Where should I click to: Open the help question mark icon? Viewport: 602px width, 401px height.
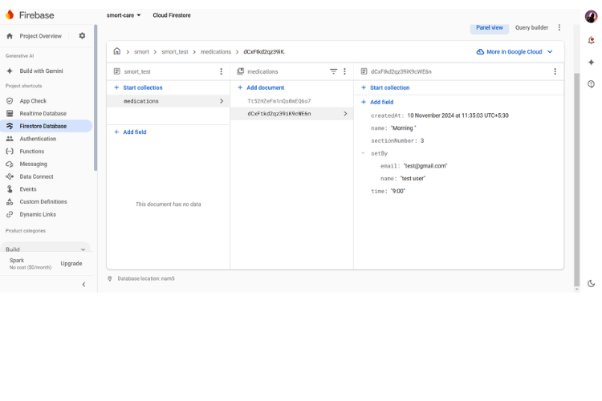[592, 84]
